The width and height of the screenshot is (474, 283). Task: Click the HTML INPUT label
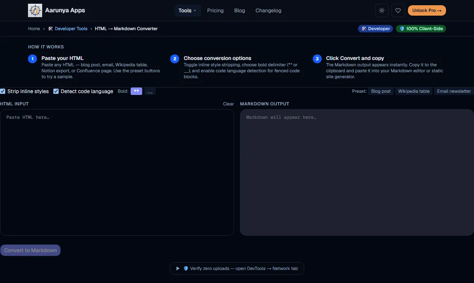(x=14, y=104)
